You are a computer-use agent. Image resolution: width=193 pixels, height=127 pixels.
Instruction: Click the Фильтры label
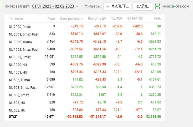[x=93, y=6]
